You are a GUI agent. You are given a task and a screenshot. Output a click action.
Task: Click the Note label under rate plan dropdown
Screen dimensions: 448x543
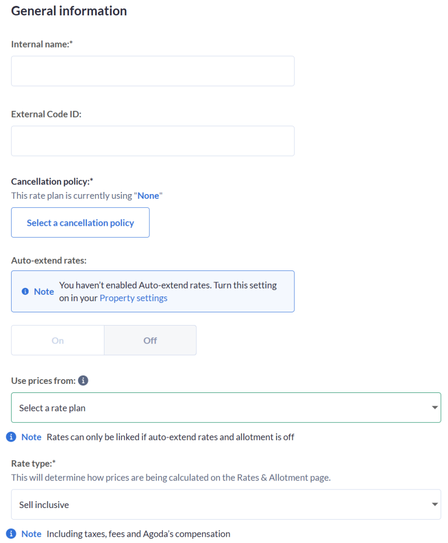click(31, 437)
